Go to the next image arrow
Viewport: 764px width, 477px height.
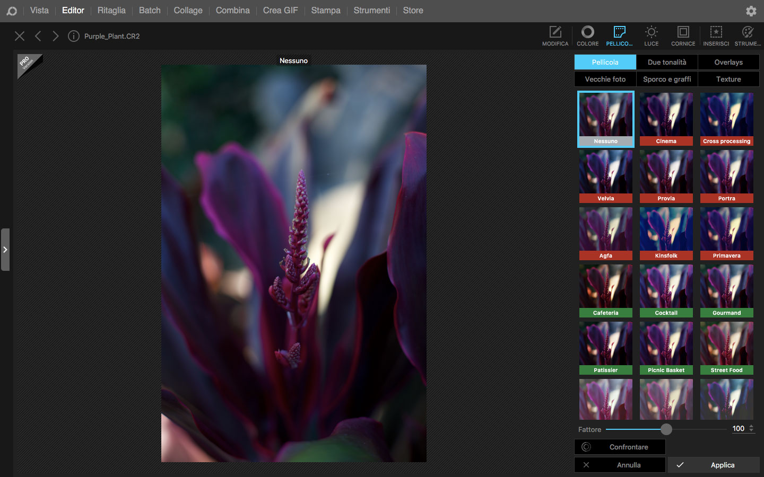click(x=56, y=36)
